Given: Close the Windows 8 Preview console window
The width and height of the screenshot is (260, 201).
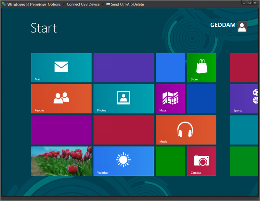Looking at the screenshot, I should click(255, 3).
